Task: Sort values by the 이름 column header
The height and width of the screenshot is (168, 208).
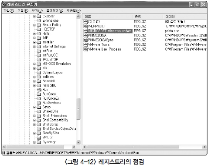Action: click(x=108, y=17)
